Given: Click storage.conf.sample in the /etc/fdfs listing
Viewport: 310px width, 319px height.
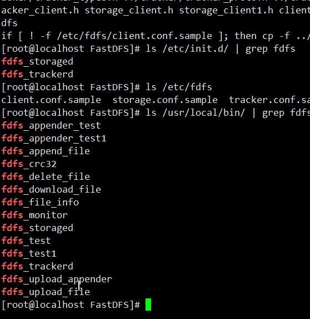Looking at the screenshot, I should [x=165, y=100].
